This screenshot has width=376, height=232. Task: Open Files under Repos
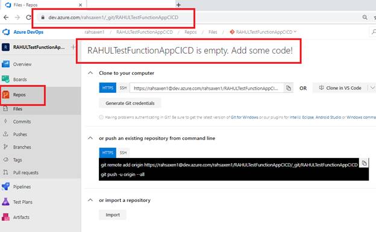click(x=17, y=109)
